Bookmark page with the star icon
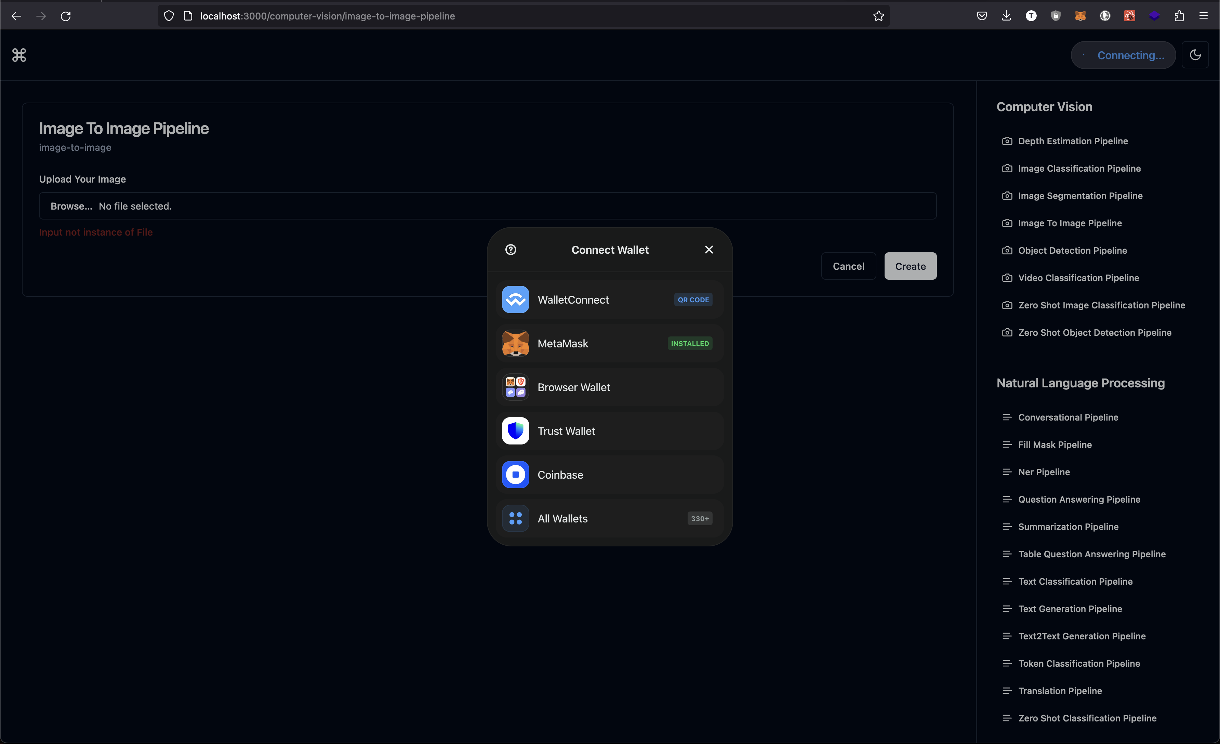 pyautogui.click(x=878, y=16)
